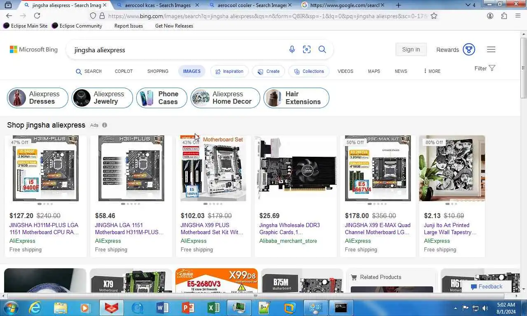This screenshot has height=316, width=527.
Task: Open the MAPS tab
Action: [x=374, y=71]
